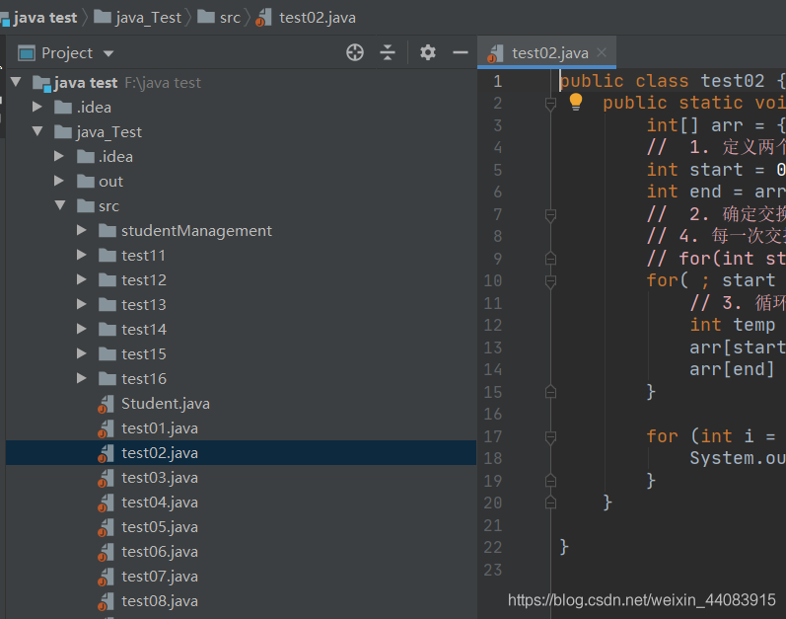The height and width of the screenshot is (619, 786).
Task: Click the java_Test folder icon in tree
Action: click(63, 131)
